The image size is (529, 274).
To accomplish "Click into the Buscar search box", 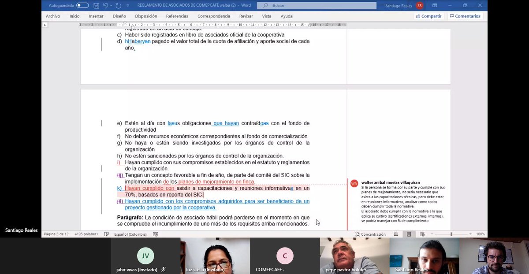I will (317, 5).
